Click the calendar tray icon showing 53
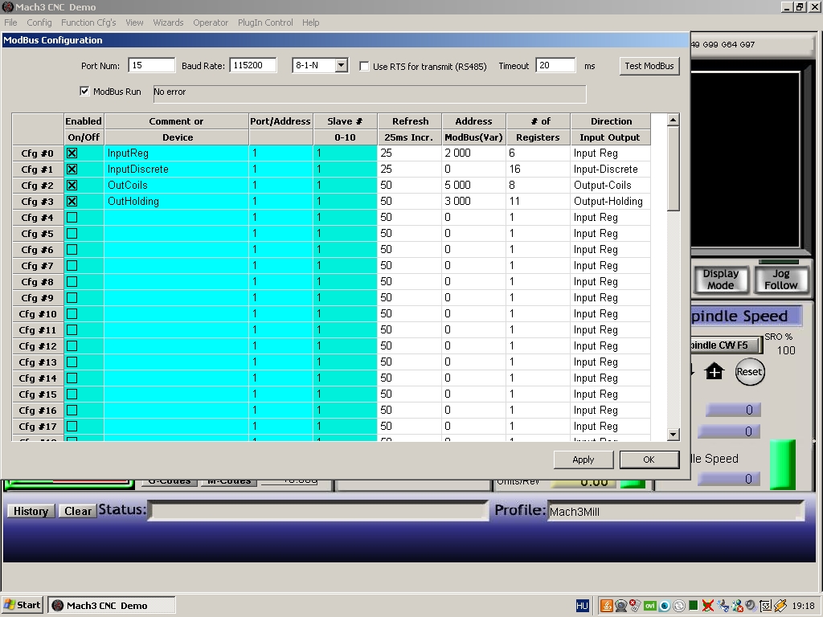This screenshot has height=617, width=823. click(766, 606)
